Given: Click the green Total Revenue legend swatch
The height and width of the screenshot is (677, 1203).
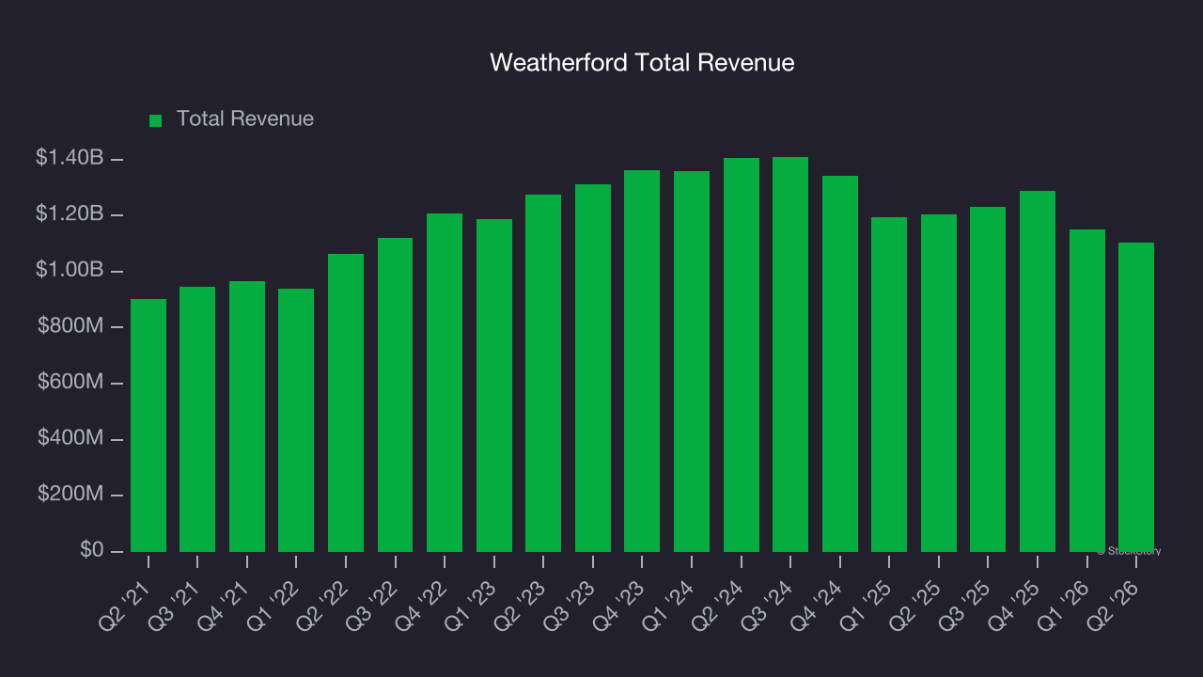Looking at the screenshot, I should tap(156, 120).
